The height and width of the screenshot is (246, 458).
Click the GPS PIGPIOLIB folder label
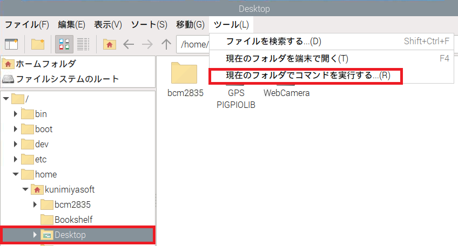(236, 99)
